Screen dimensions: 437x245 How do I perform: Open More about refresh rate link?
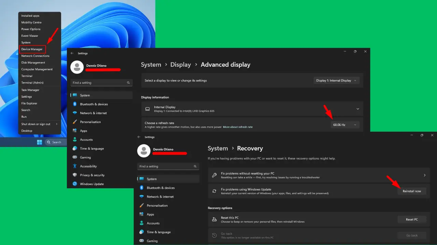(x=238, y=127)
